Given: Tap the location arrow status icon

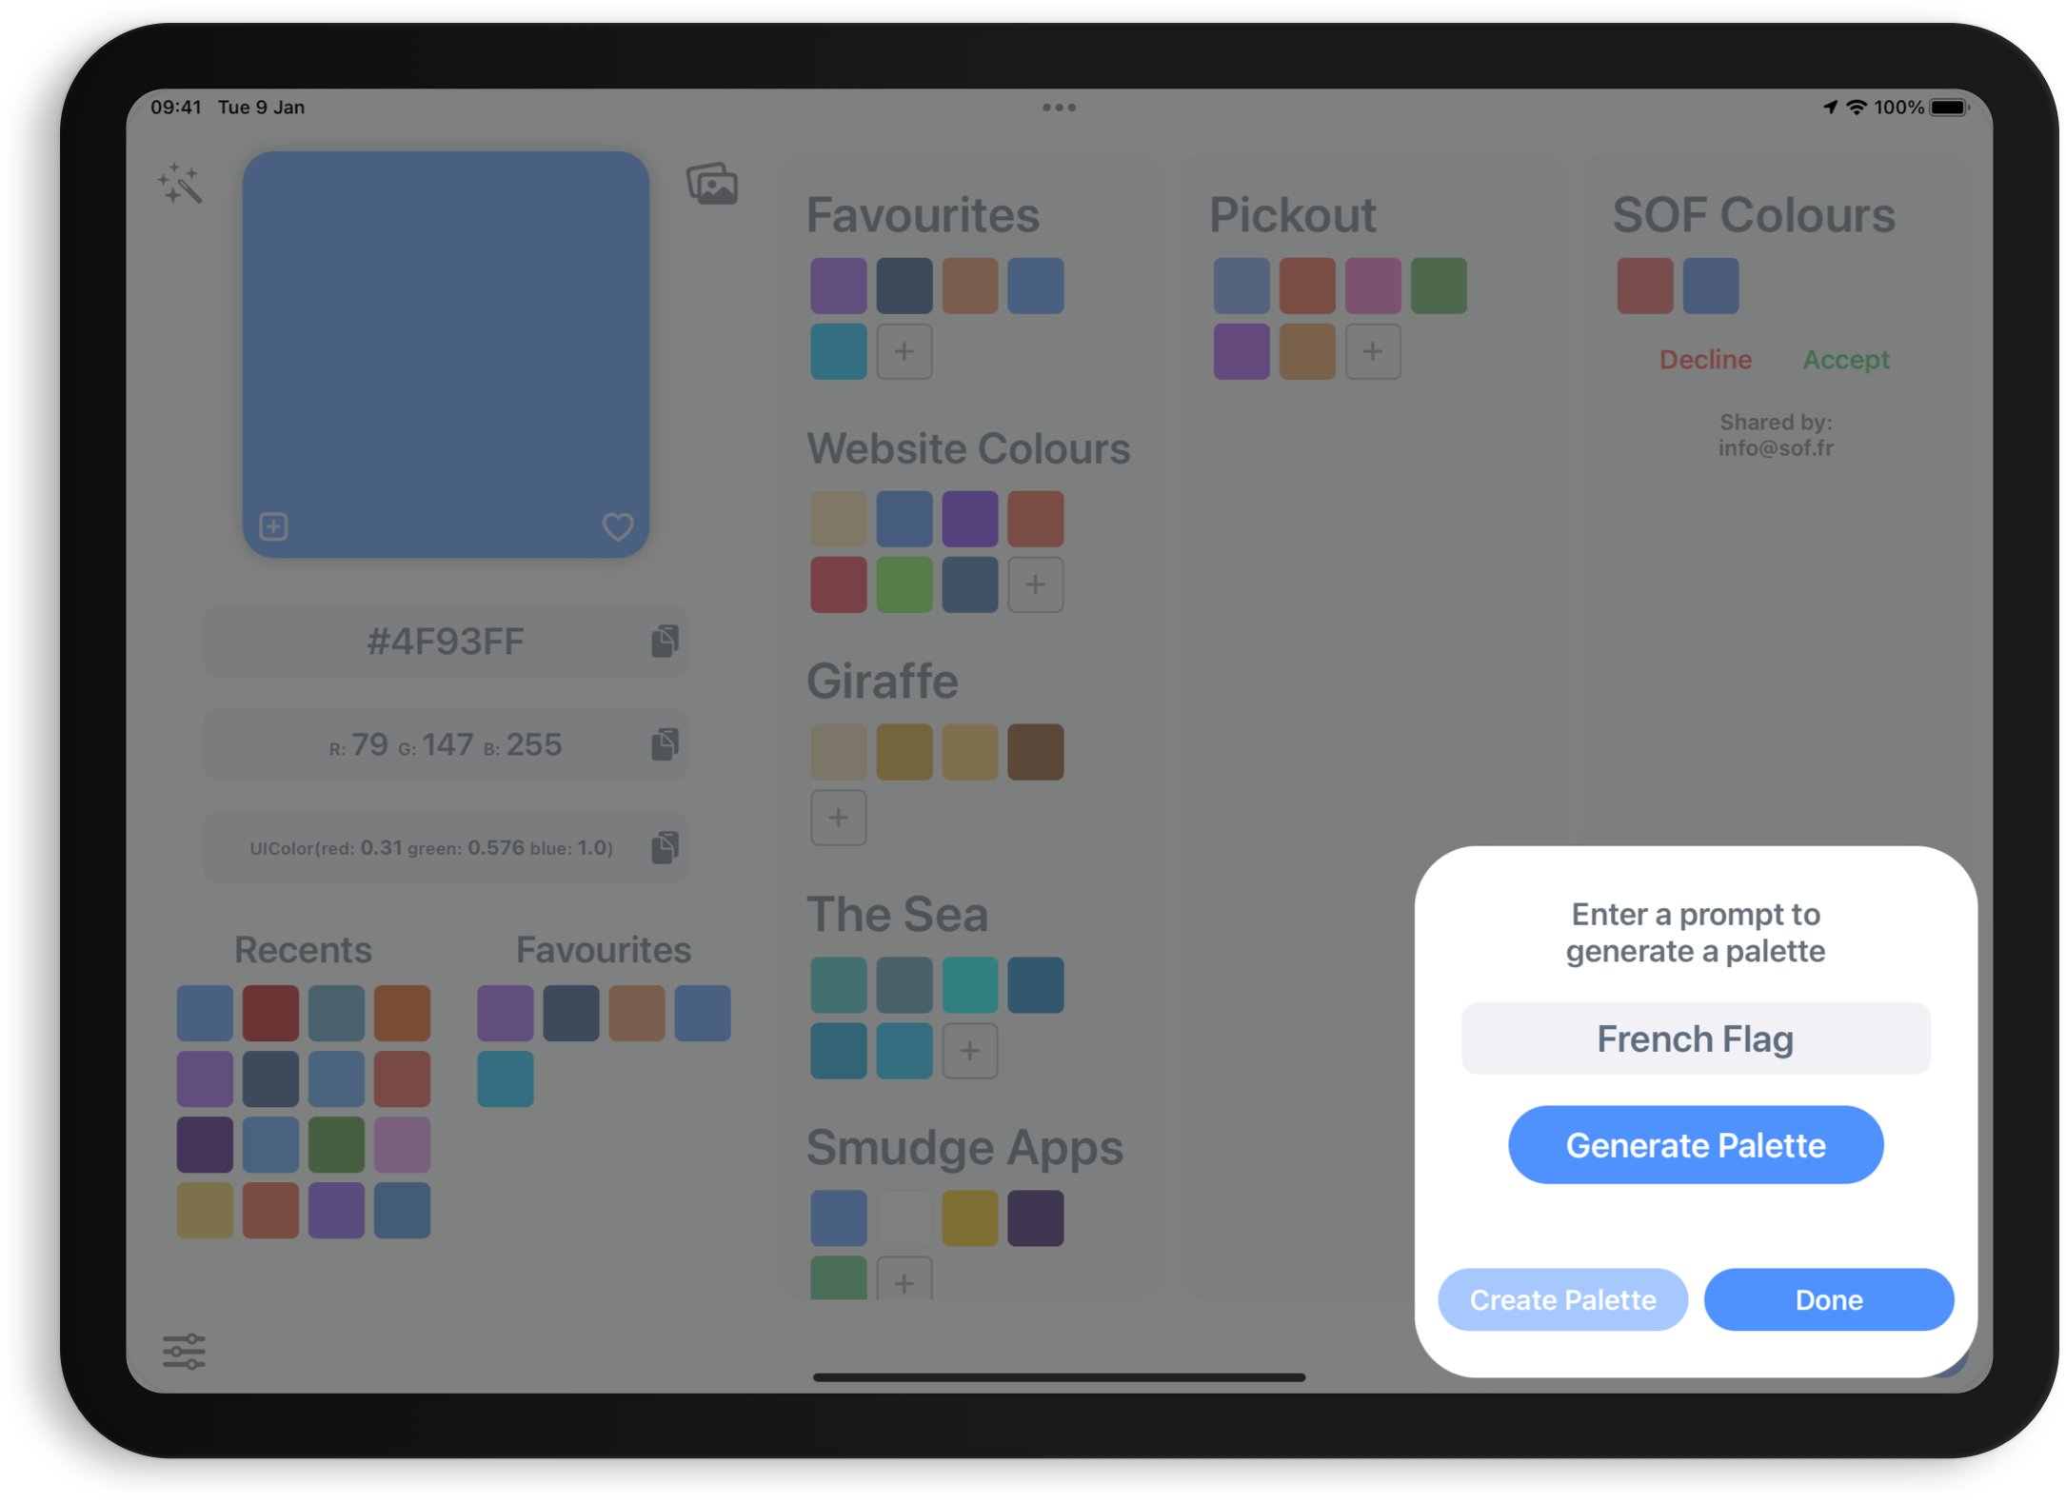Looking at the screenshot, I should [x=1830, y=108].
